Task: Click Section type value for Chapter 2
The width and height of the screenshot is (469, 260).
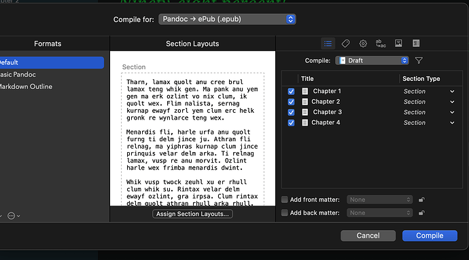Action: (414, 102)
